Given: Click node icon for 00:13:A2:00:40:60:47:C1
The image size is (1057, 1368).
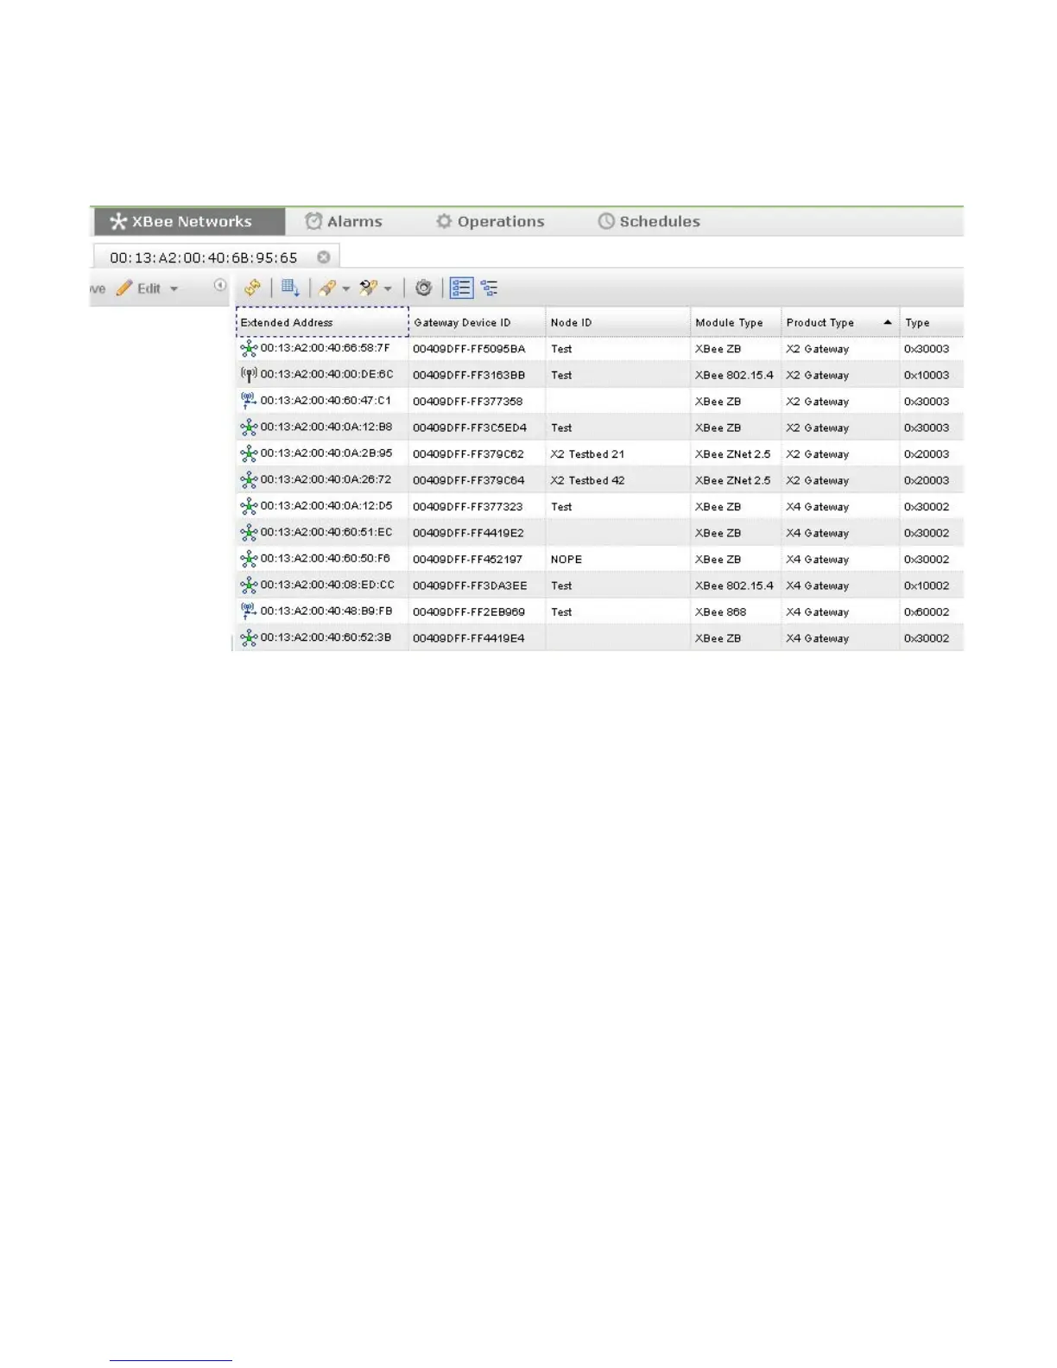Looking at the screenshot, I should 249,401.
